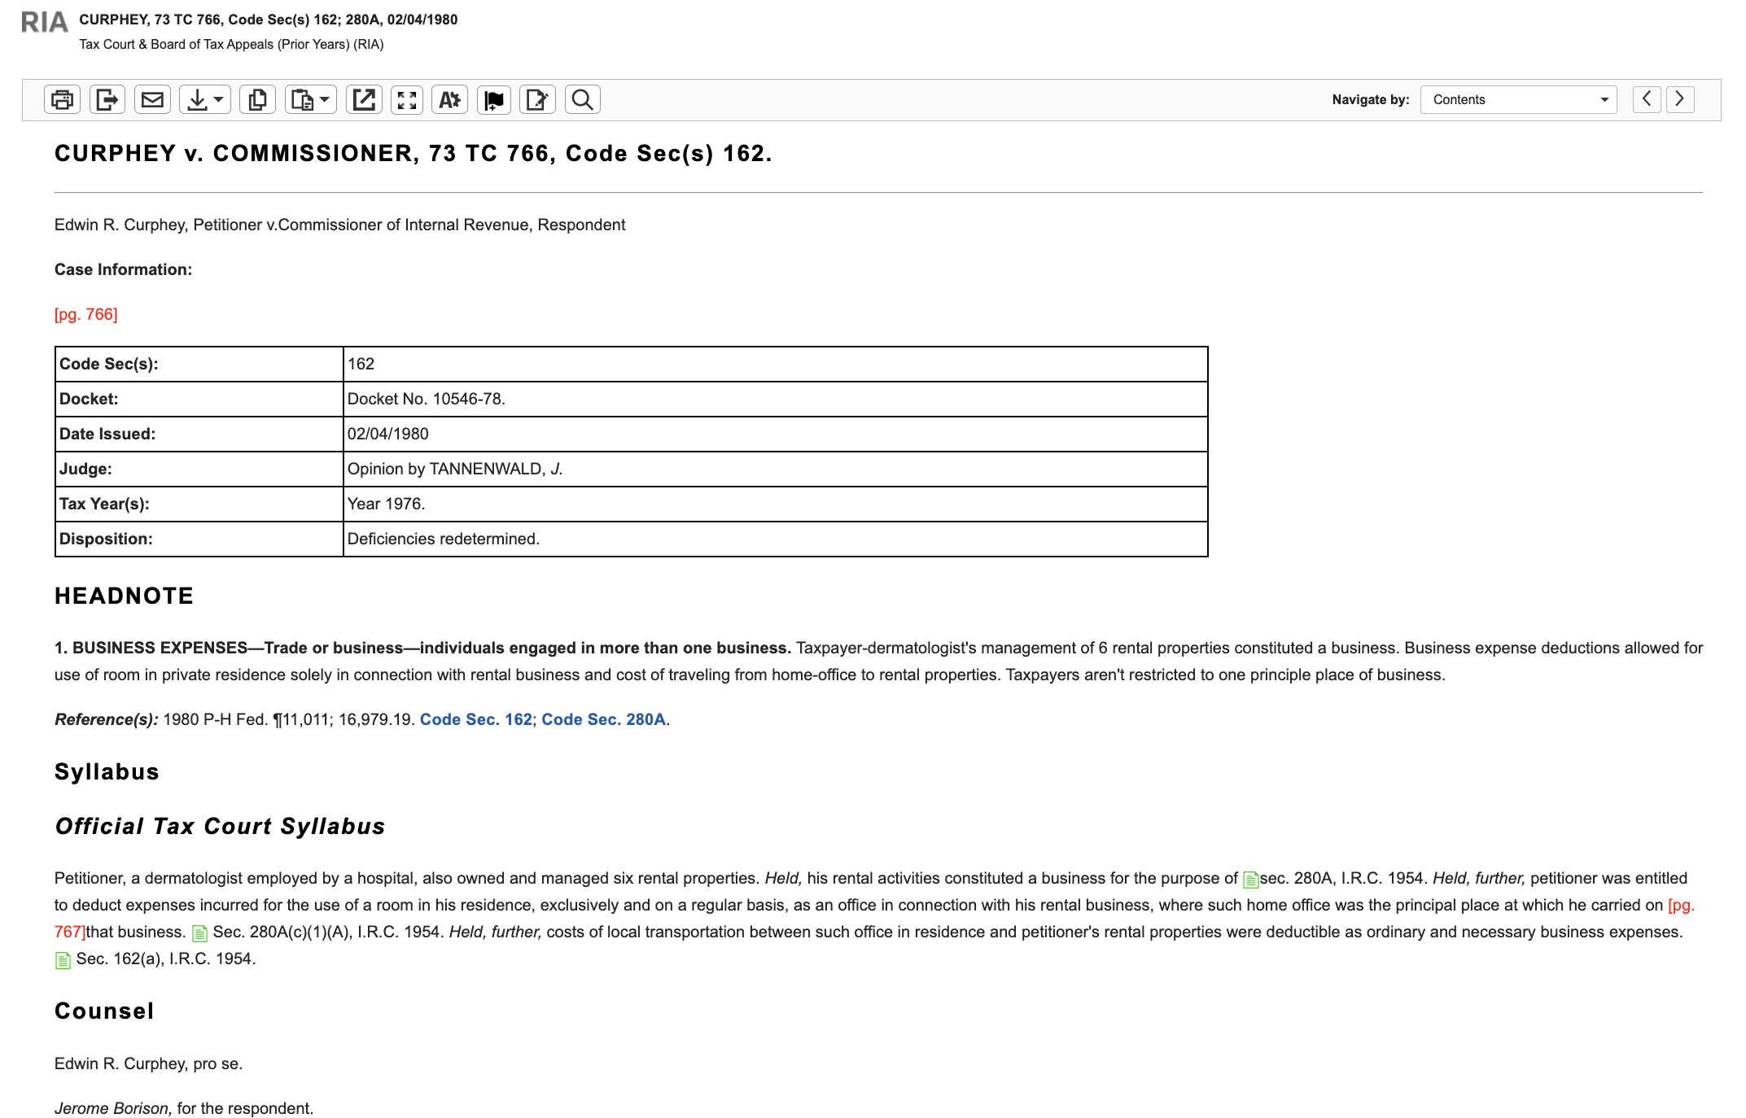Viewport: 1746px width, 1118px height.
Task: Add a flag to document
Action: pos(493,99)
